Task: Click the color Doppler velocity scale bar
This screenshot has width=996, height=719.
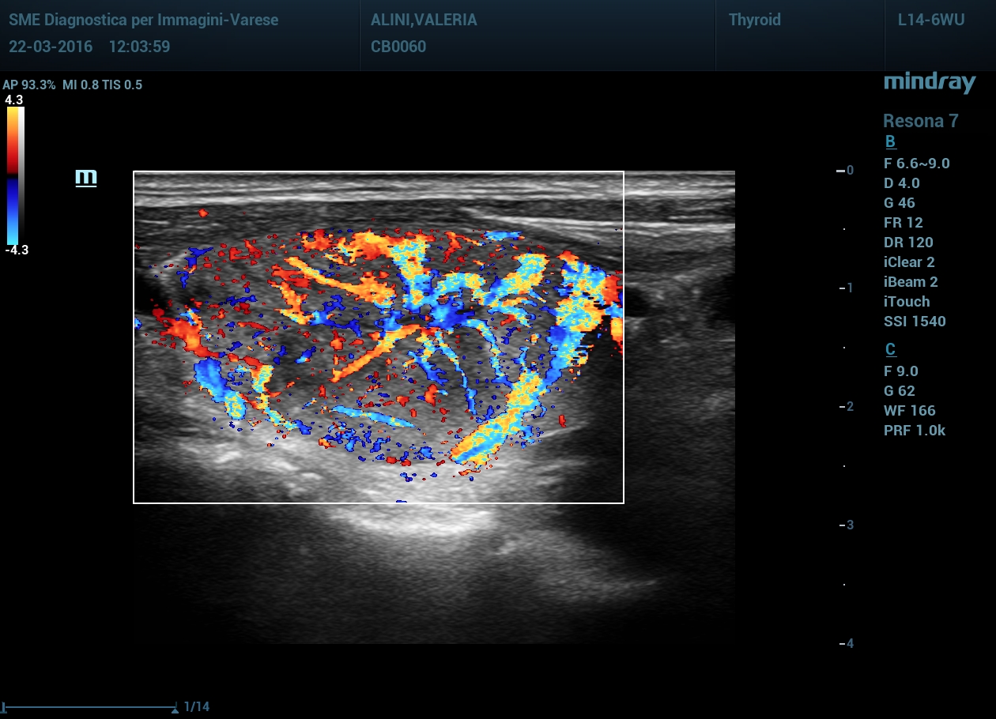Action: tap(16, 175)
